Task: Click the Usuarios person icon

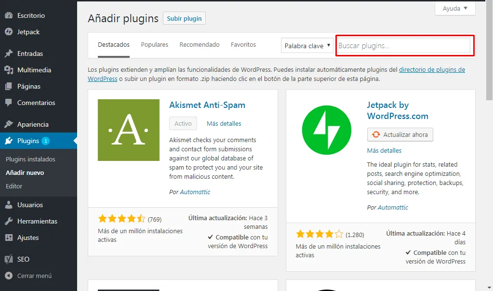Action: (9, 205)
